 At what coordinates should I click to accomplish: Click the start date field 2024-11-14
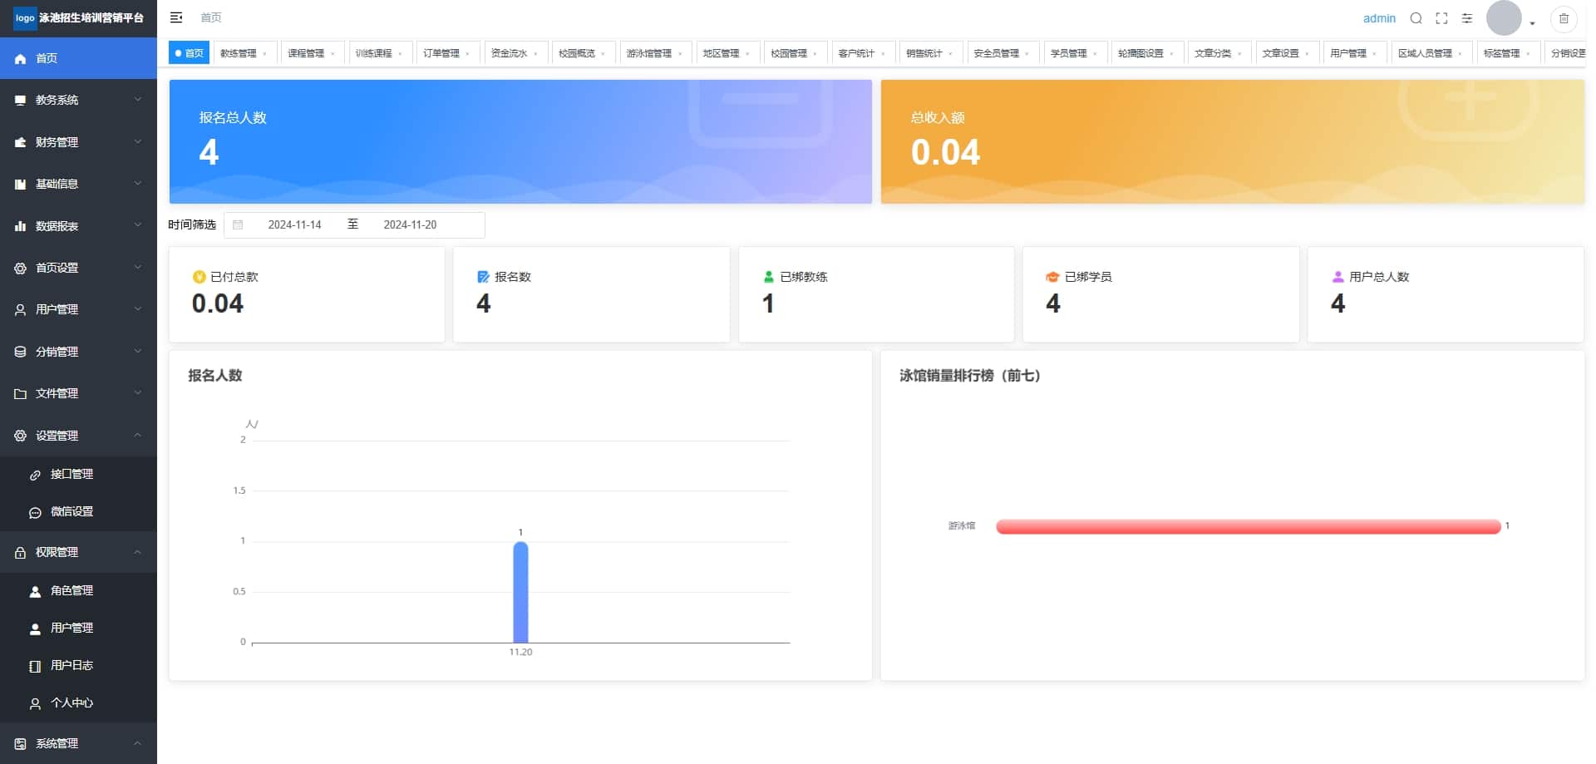294,224
